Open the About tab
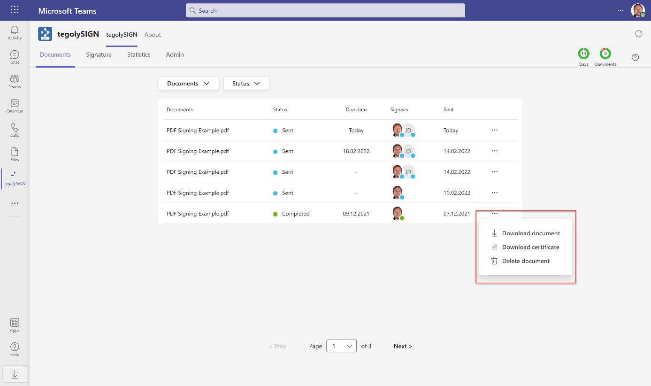The width and height of the screenshot is (651, 386). tap(153, 35)
